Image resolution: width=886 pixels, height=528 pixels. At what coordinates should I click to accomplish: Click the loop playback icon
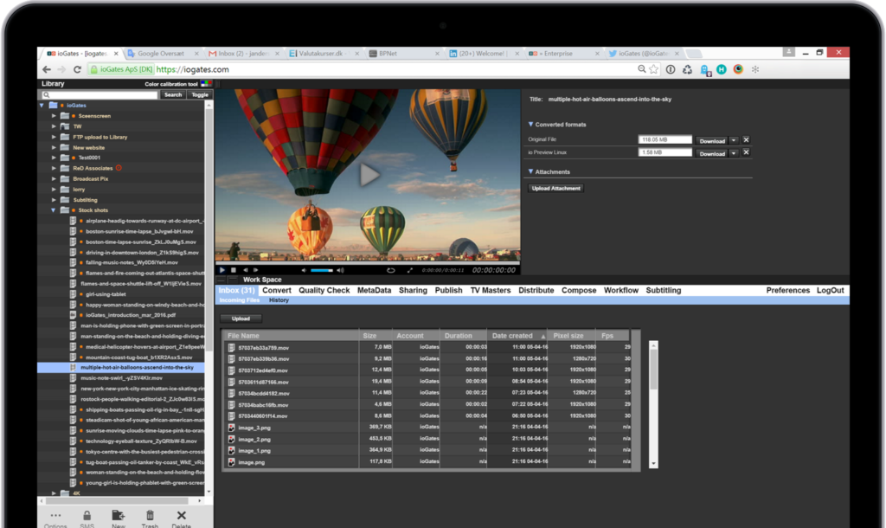coord(390,270)
